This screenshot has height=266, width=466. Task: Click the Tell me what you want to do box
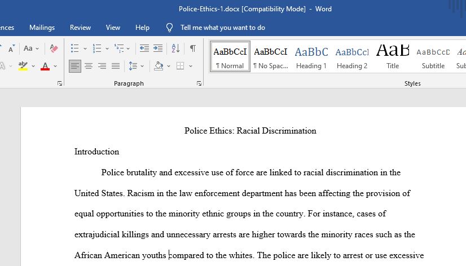click(x=223, y=28)
